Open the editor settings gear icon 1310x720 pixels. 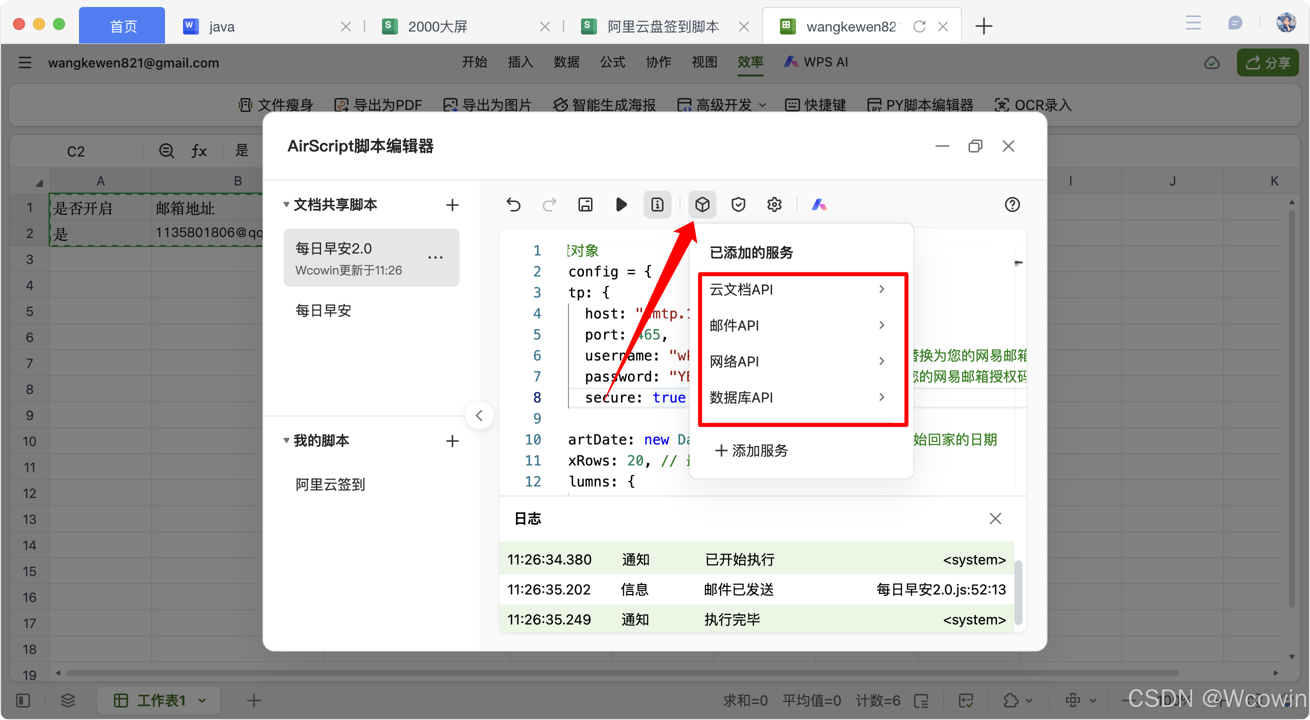coord(774,205)
